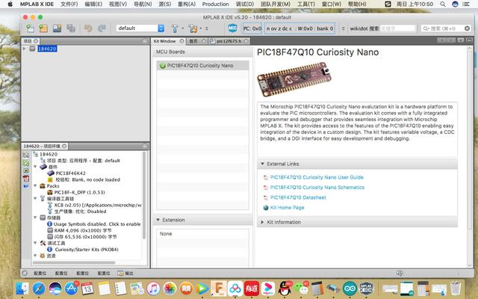Click the Open Project toolbar icon

[x=58, y=28]
